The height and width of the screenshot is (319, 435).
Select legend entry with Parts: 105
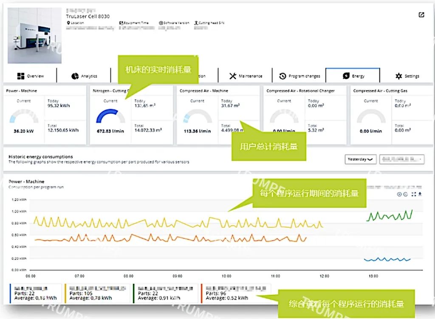(x=97, y=293)
